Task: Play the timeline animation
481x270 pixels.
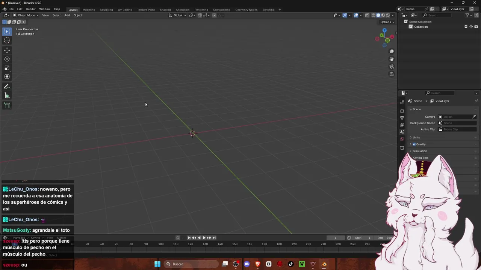Action: [204, 237]
